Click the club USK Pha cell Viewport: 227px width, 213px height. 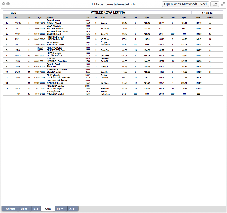pos(105,56)
